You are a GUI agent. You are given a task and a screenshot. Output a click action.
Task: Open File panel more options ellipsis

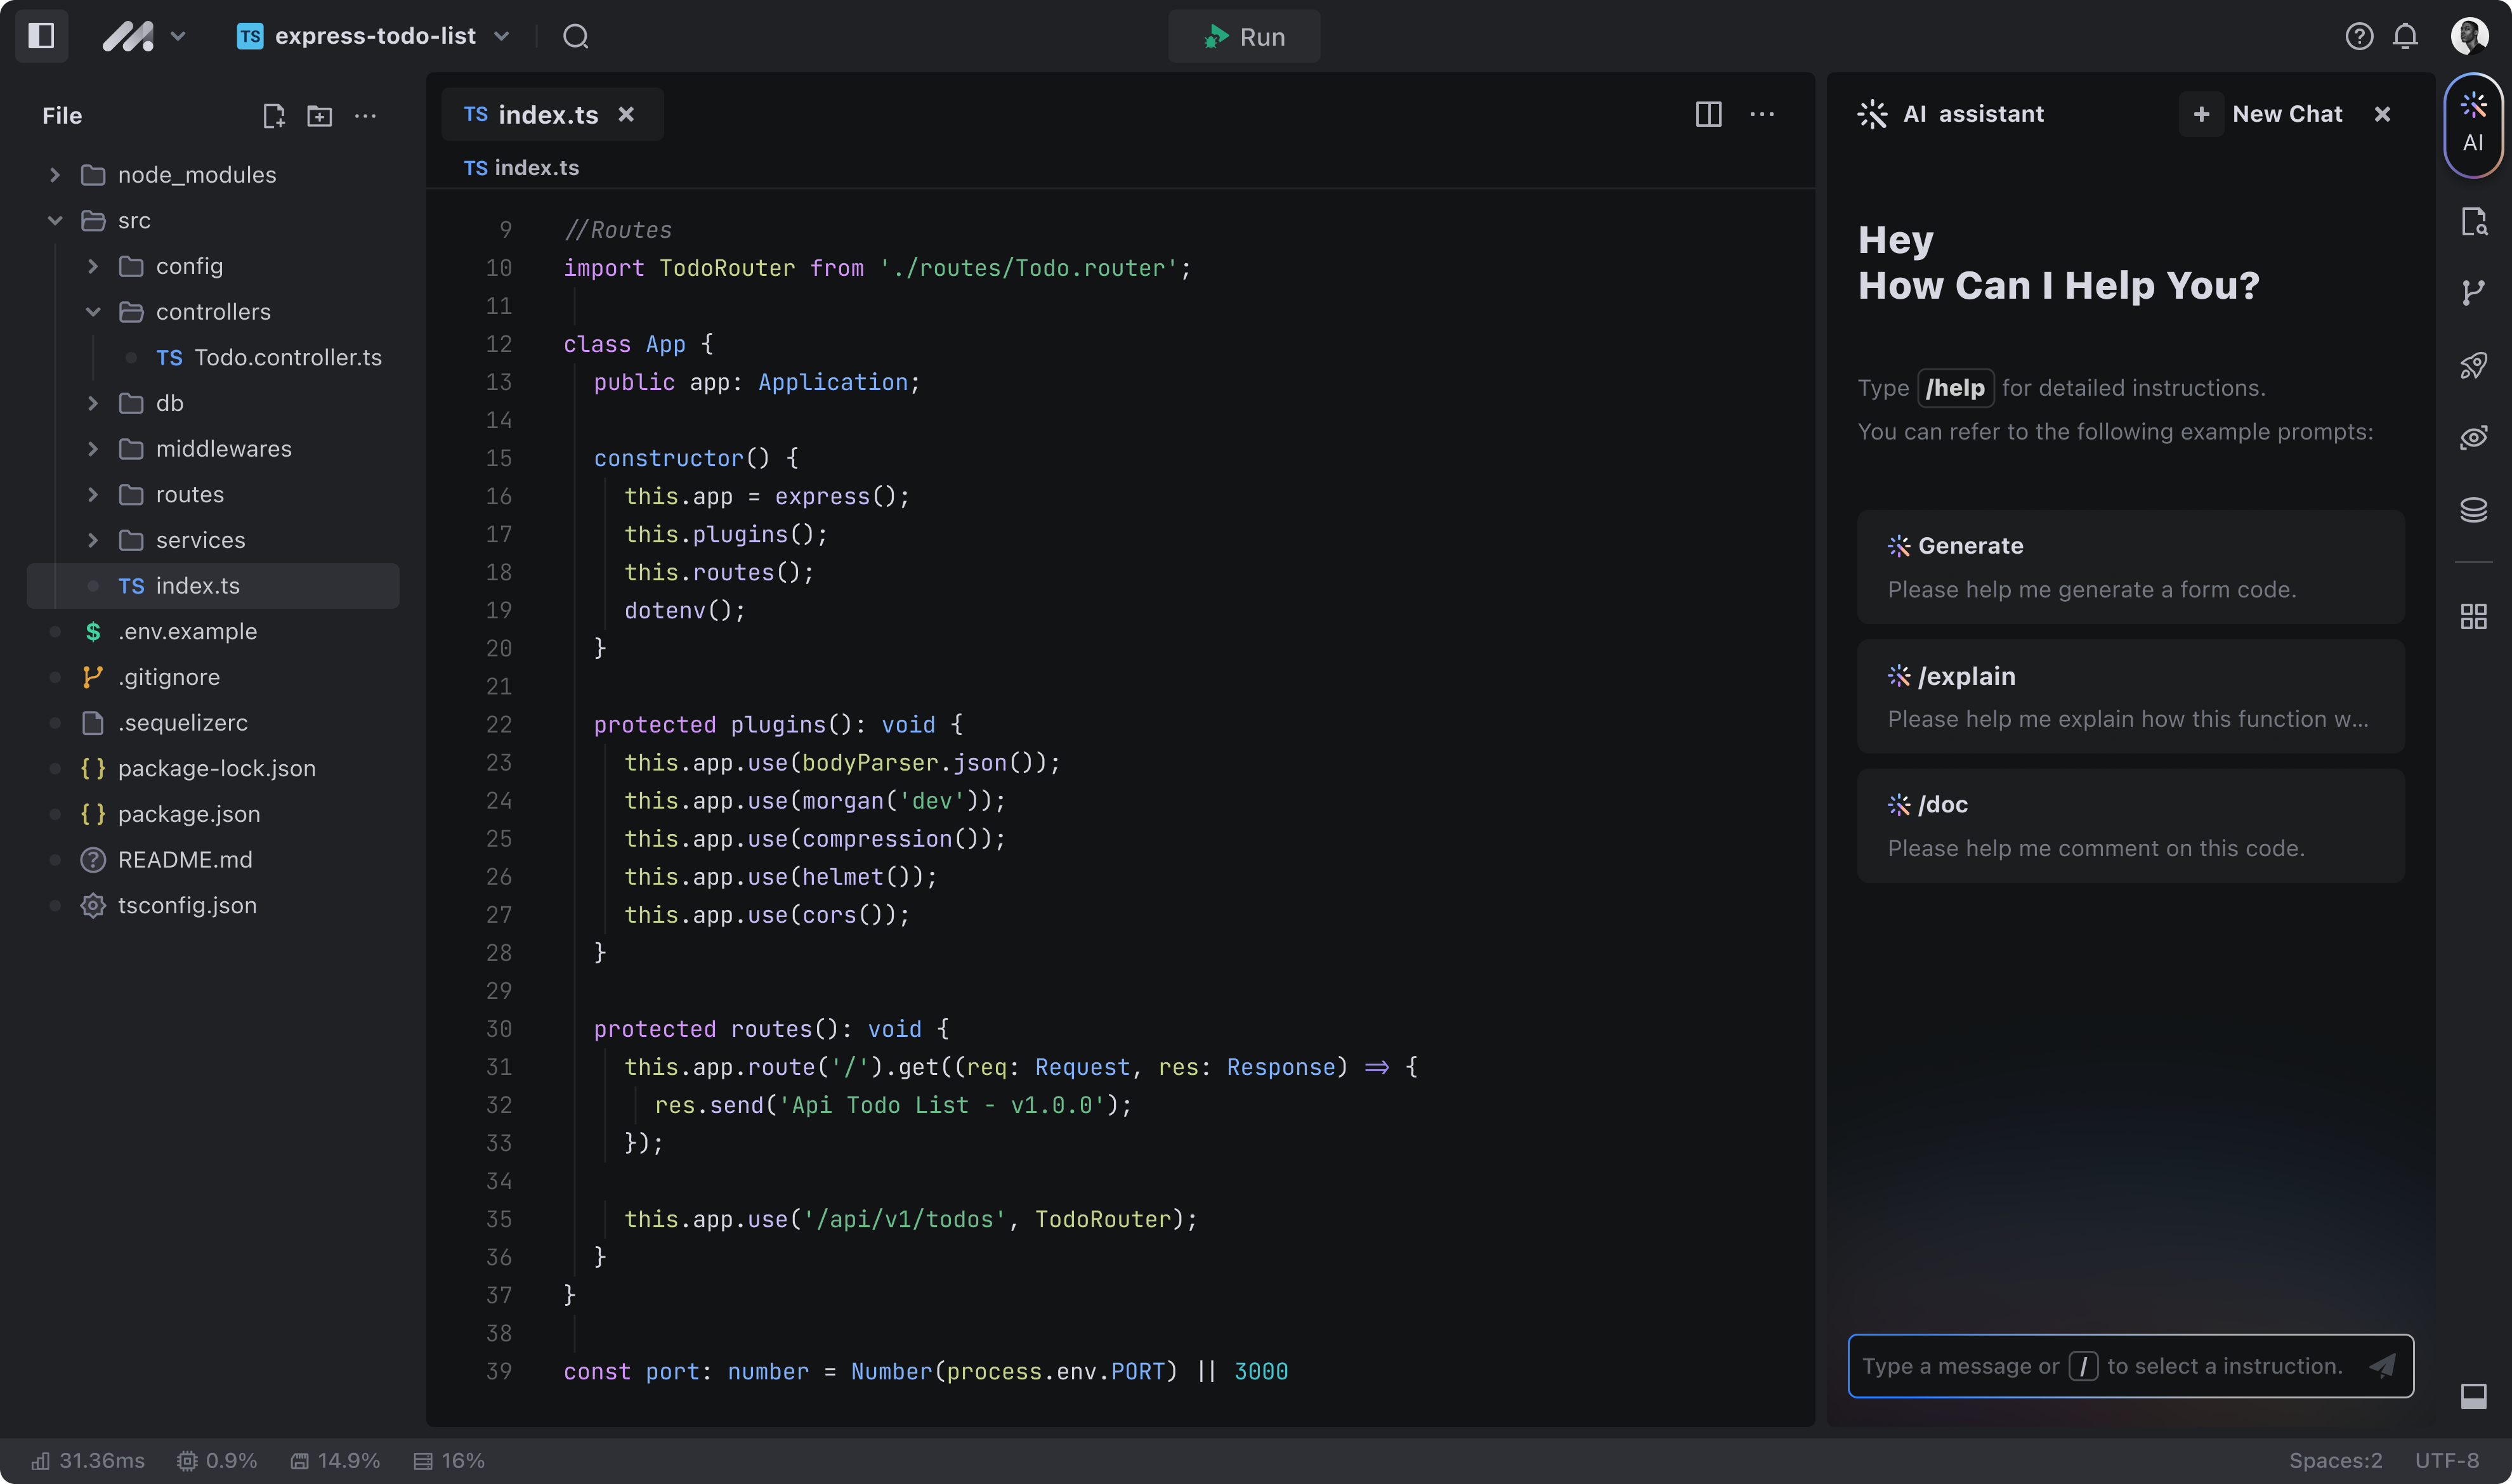365,116
